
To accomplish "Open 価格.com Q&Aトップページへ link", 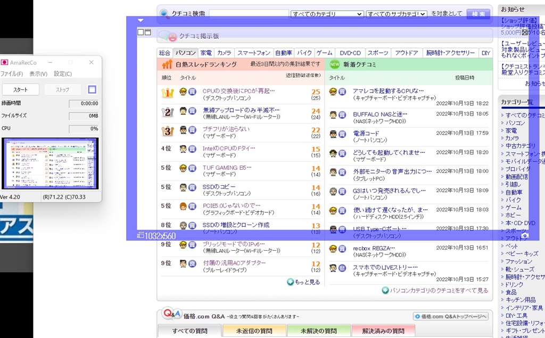I will (451, 316).
